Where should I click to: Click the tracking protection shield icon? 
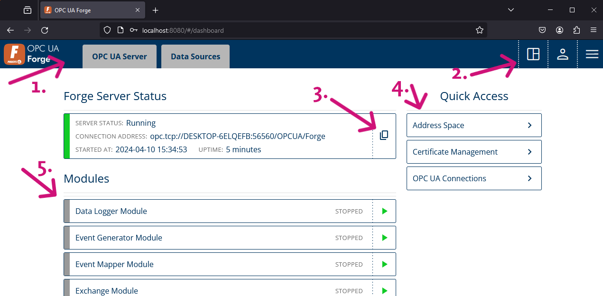(107, 30)
